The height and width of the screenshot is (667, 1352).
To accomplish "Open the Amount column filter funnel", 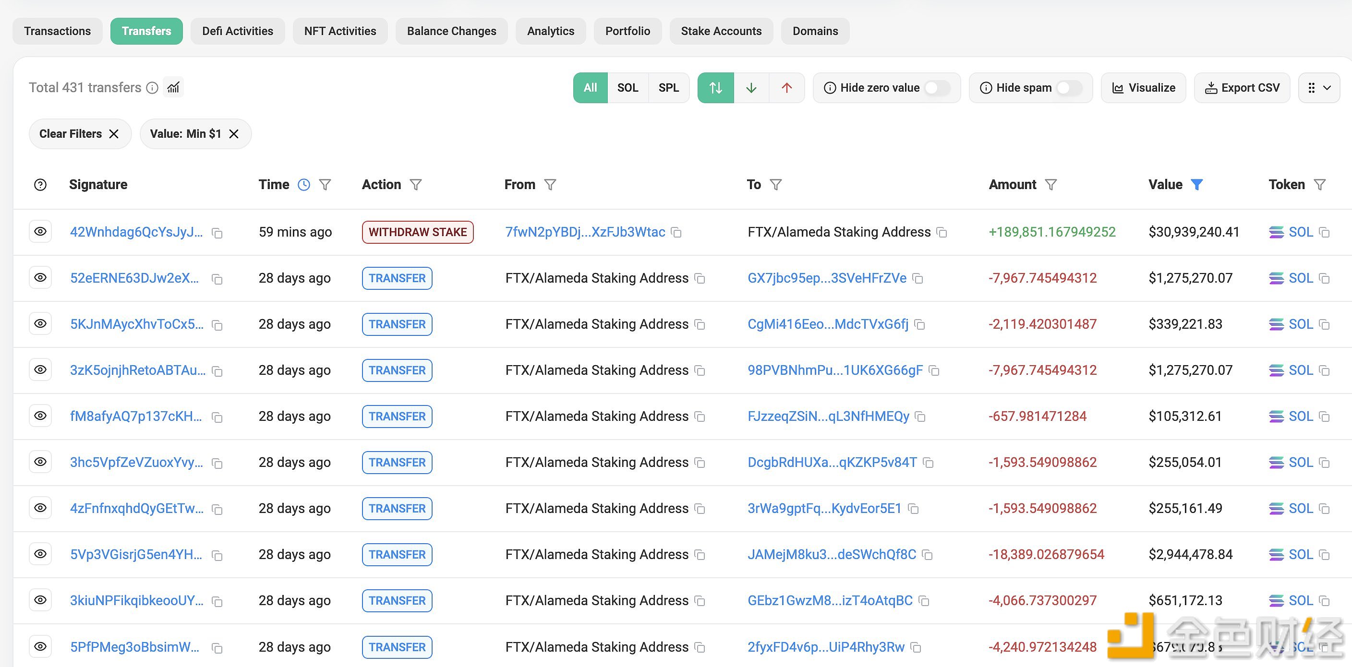I will coord(1051,185).
